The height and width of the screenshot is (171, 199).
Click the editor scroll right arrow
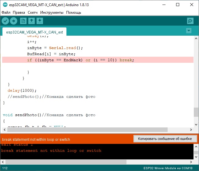pos(191,130)
